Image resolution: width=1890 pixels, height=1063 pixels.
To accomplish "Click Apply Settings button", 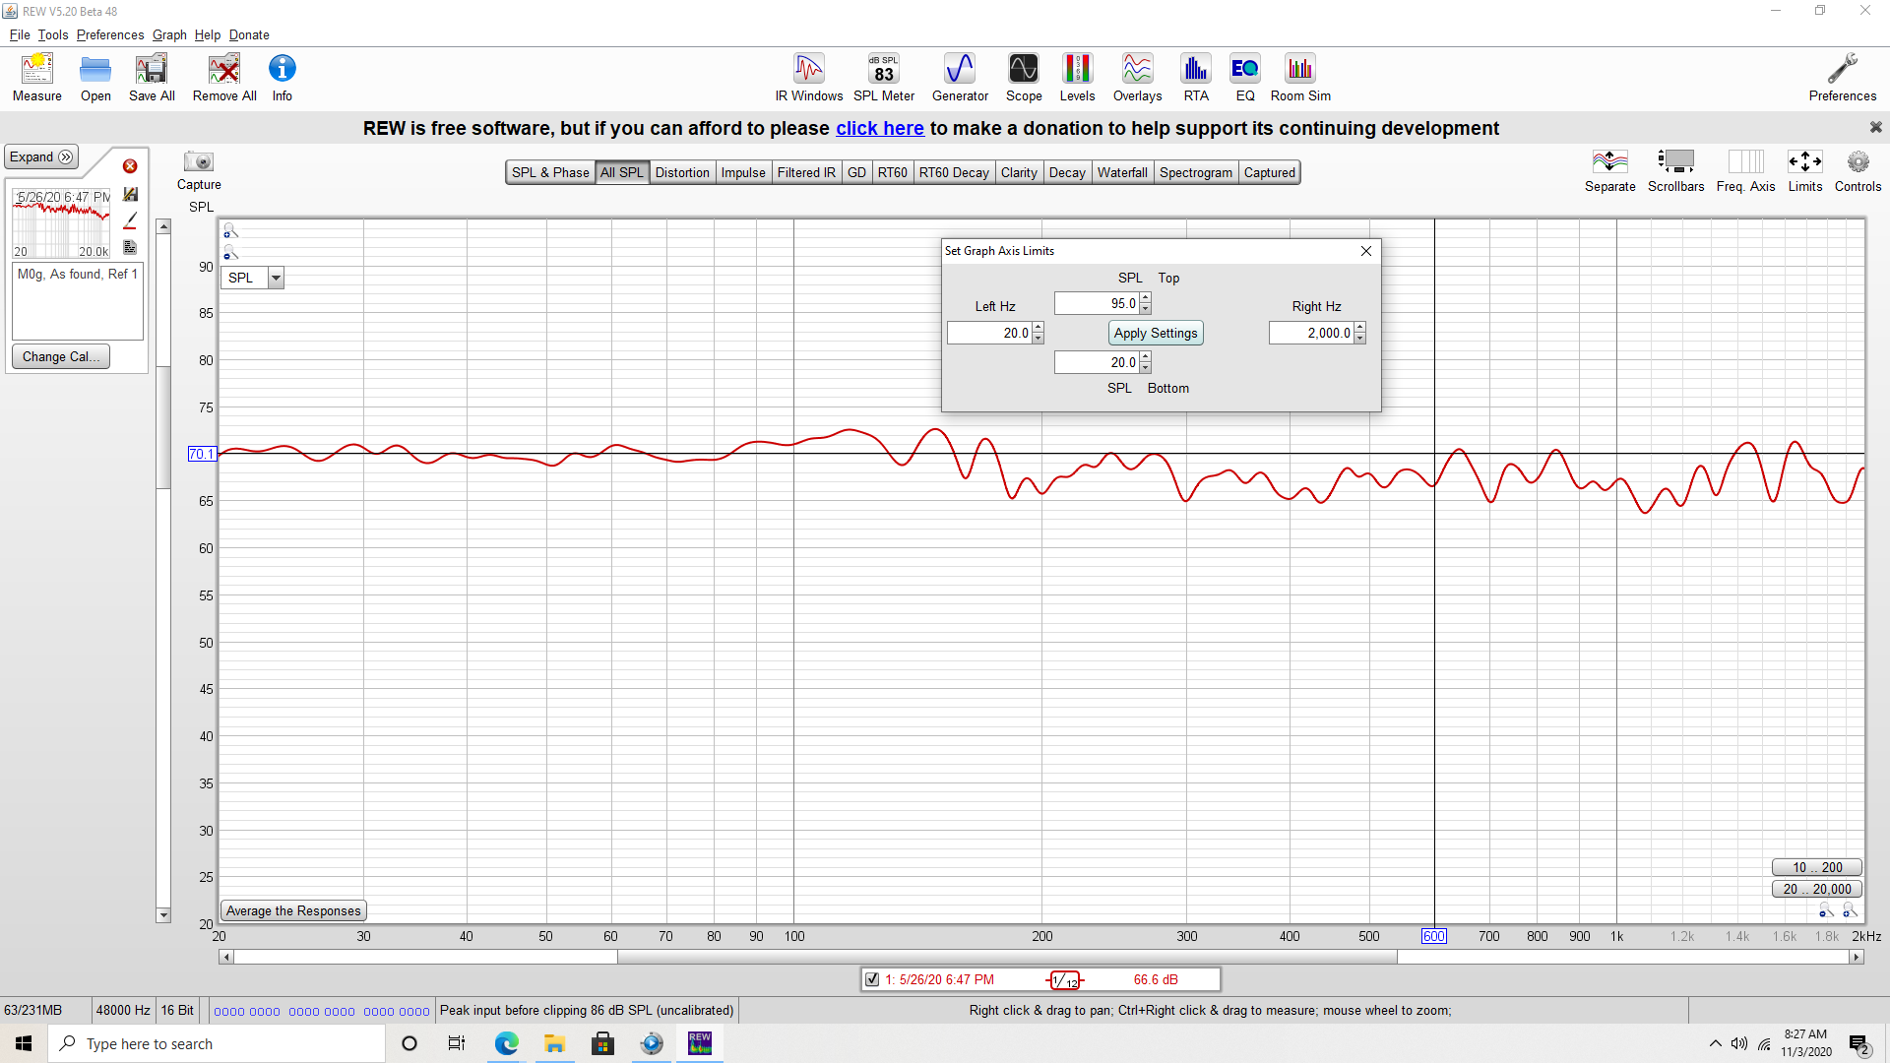I will tap(1156, 334).
